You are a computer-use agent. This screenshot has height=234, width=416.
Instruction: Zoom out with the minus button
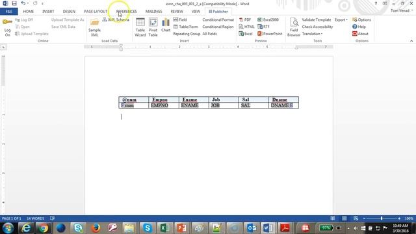point(364,218)
